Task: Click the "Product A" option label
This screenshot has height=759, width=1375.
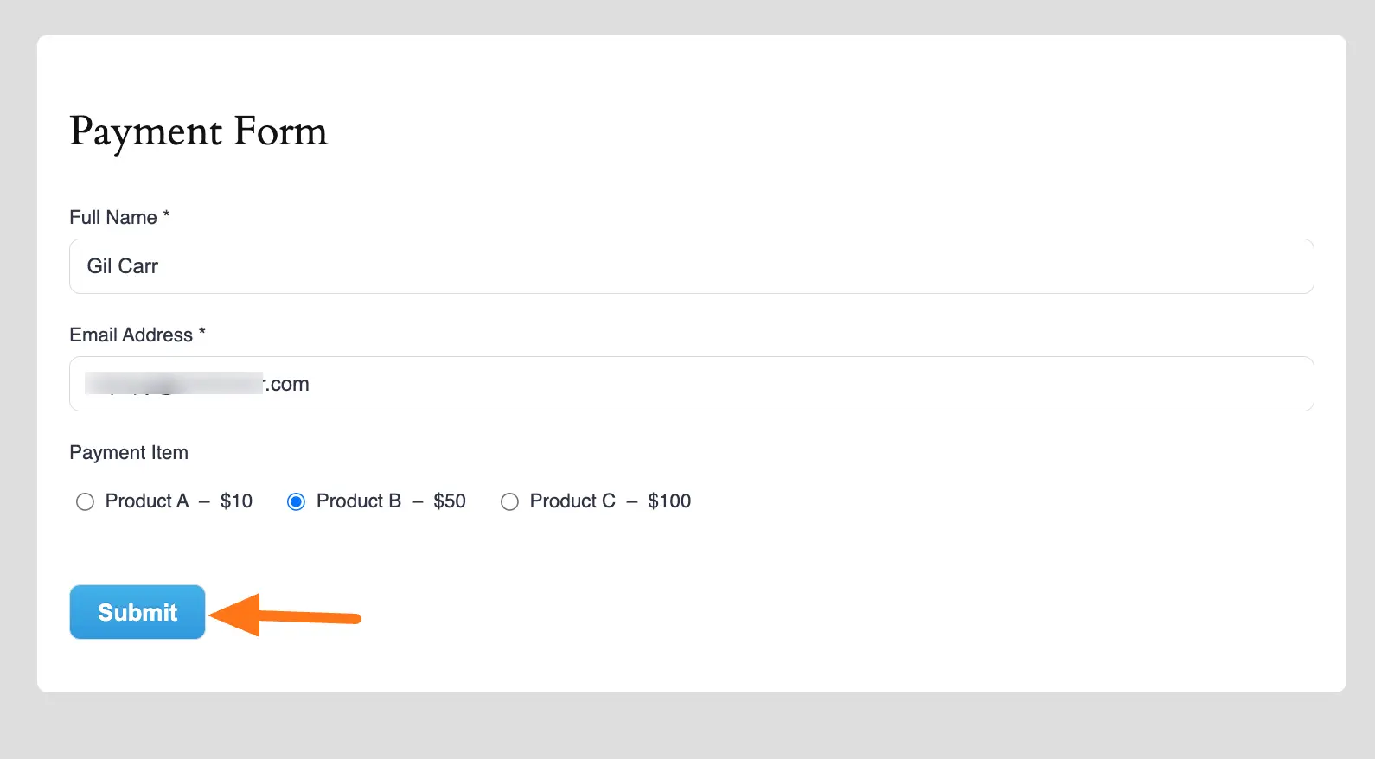Action: pyautogui.click(x=147, y=501)
